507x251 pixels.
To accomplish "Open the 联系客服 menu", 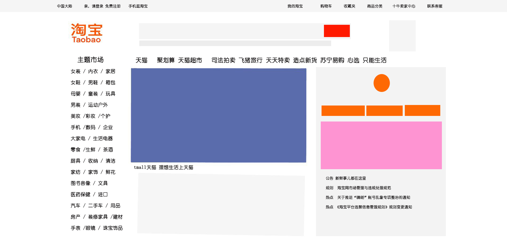I will click(x=435, y=6).
